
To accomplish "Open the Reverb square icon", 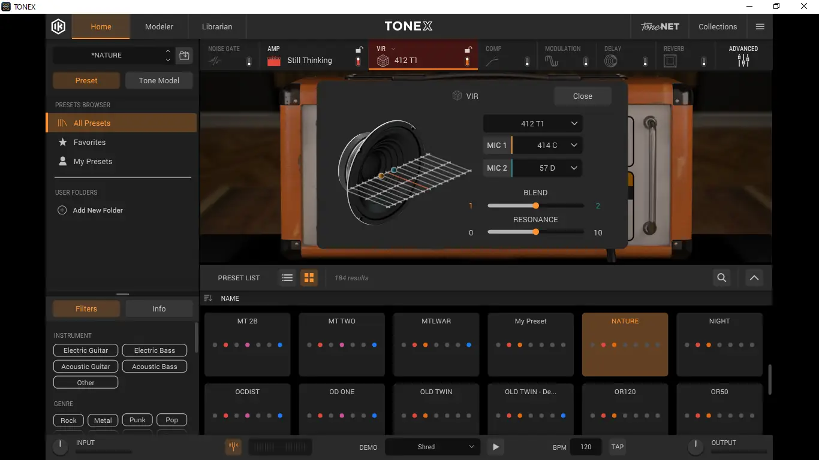I will tap(670, 60).
